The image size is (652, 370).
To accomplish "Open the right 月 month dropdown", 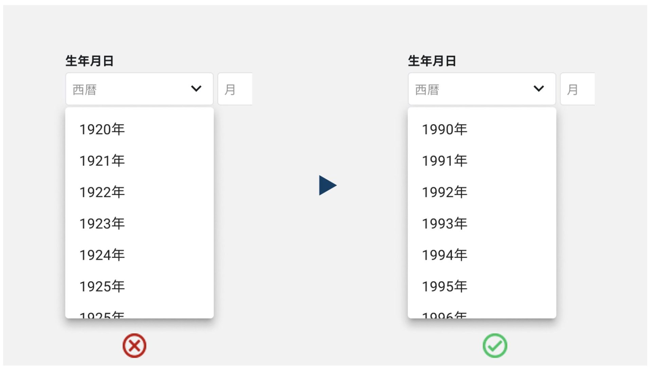I will [x=577, y=89].
